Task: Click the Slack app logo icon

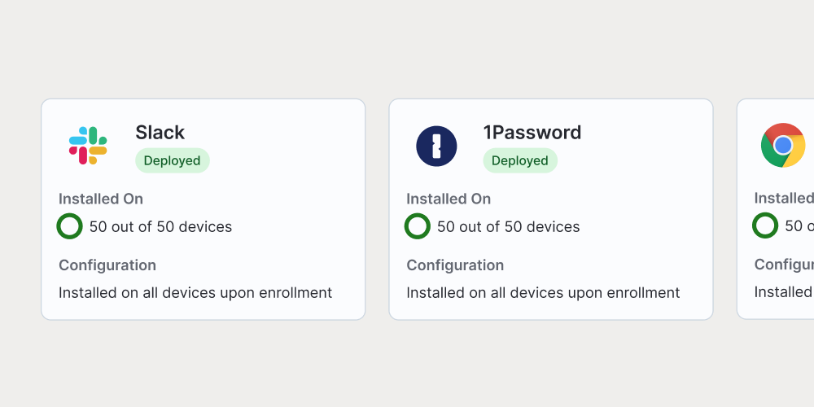Action: (88, 146)
